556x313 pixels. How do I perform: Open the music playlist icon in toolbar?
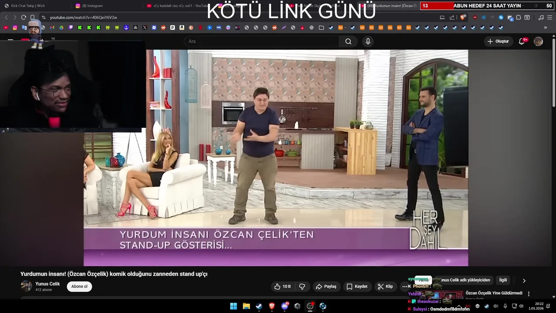(x=541, y=17)
